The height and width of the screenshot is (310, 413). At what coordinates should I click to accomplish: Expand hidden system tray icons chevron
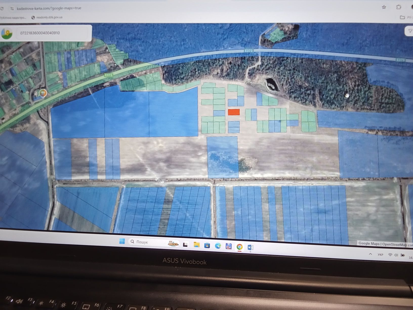370,254
